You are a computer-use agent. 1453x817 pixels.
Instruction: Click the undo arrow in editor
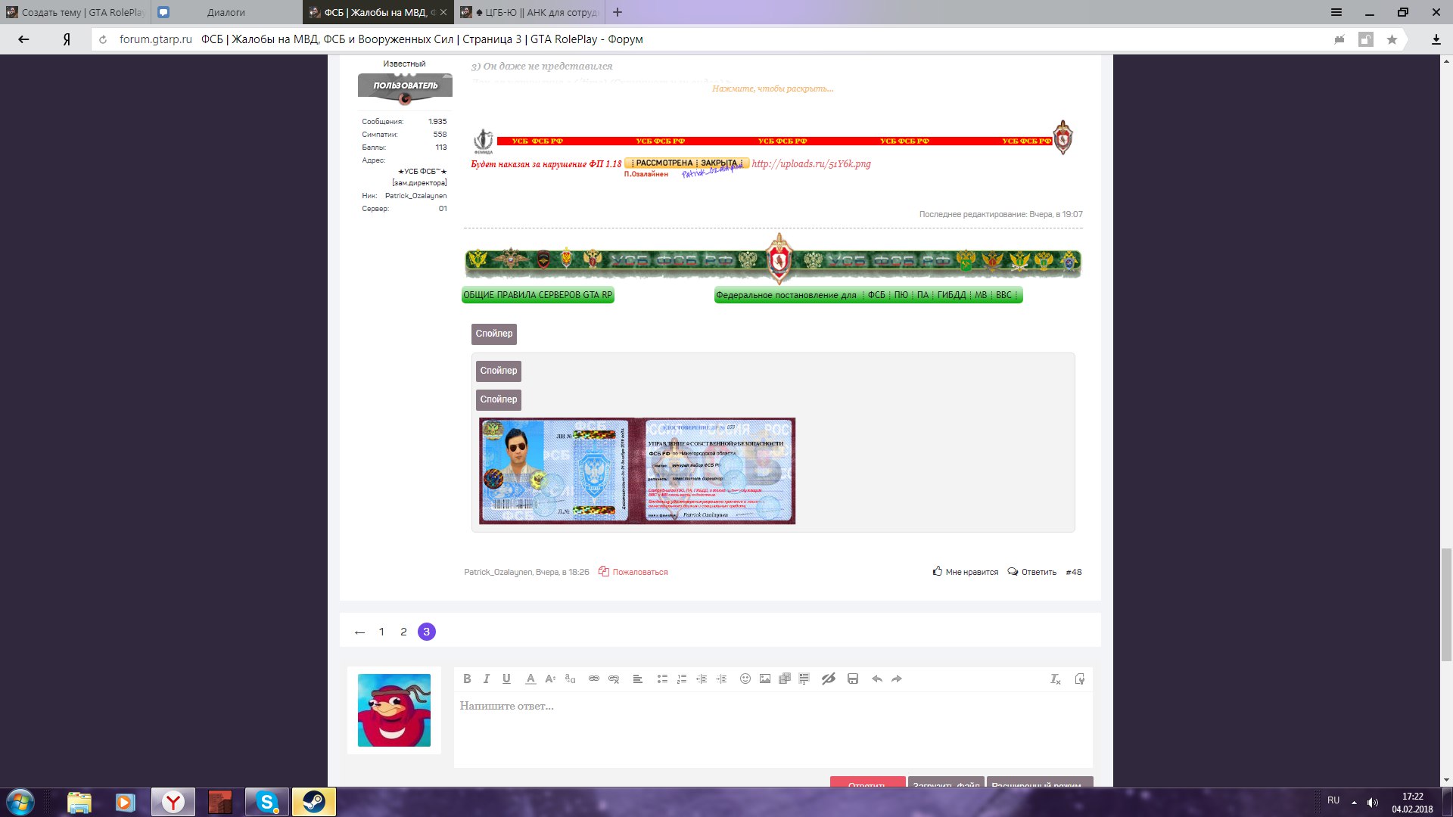point(877,679)
